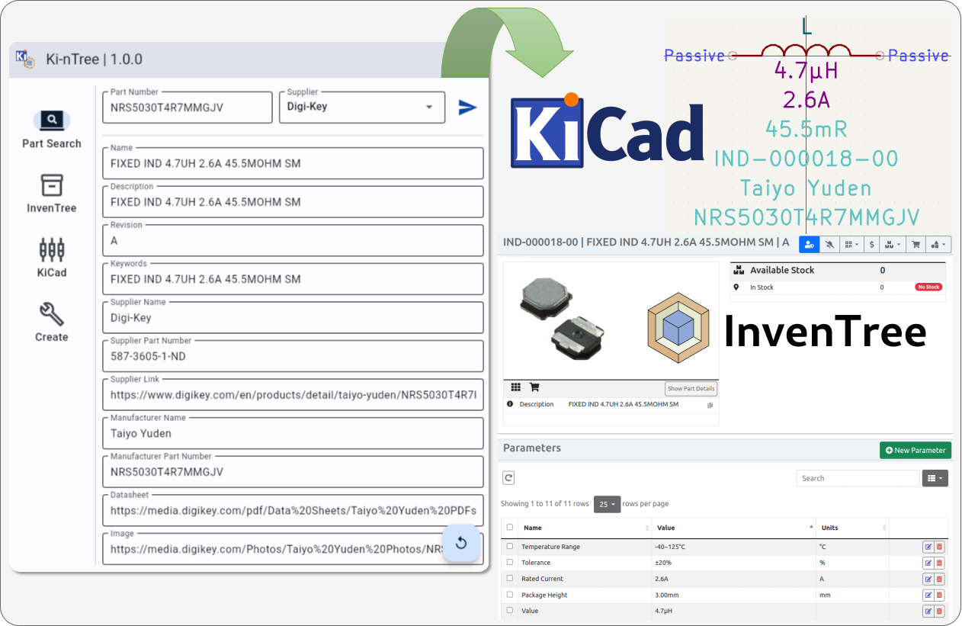Check the Rated Current row checkbox
Screen dimensions: 962x626
click(x=510, y=578)
